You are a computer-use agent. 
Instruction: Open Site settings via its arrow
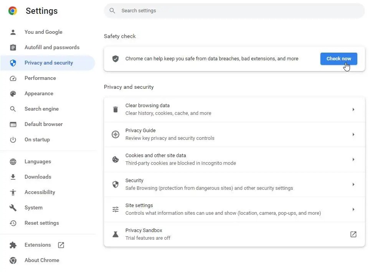tap(353, 209)
